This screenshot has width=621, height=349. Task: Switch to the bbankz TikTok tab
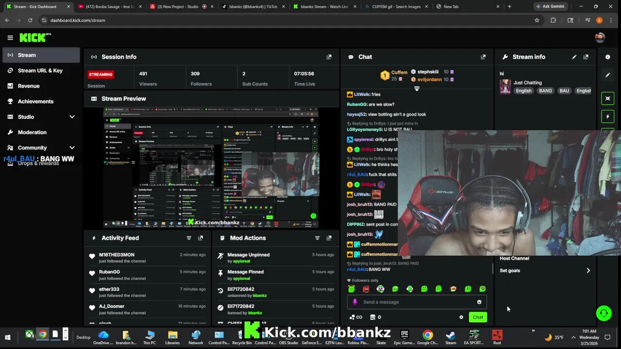tap(252, 7)
